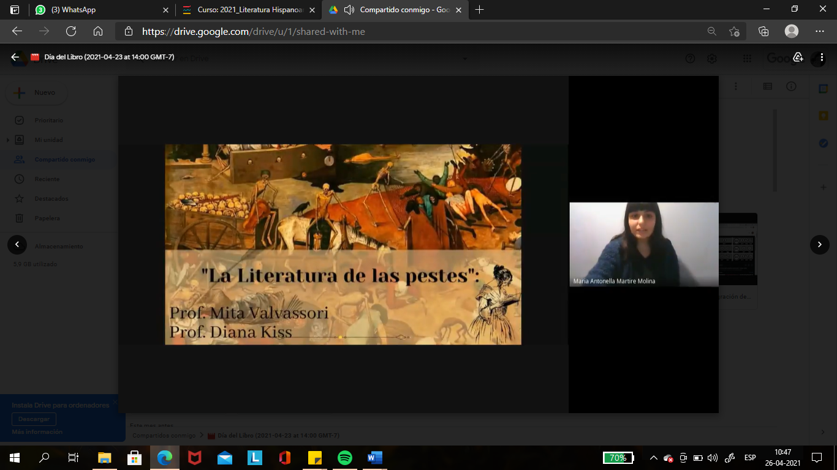Switch to the WhatsApp tab
Screen dimensions: 837x470
coord(102,10)
